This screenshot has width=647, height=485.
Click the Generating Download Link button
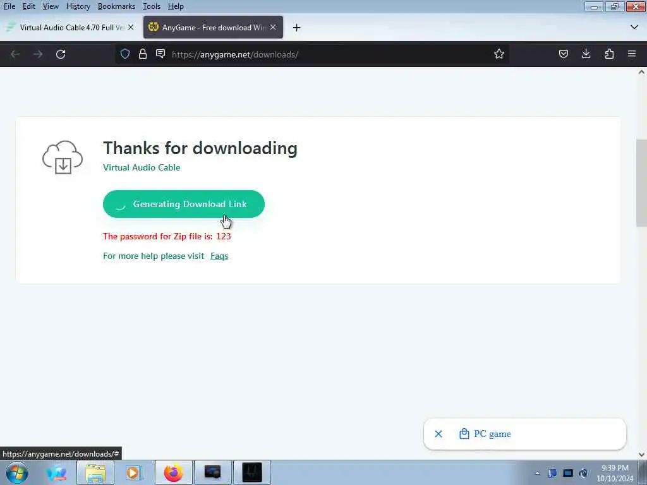click(184, 204)
